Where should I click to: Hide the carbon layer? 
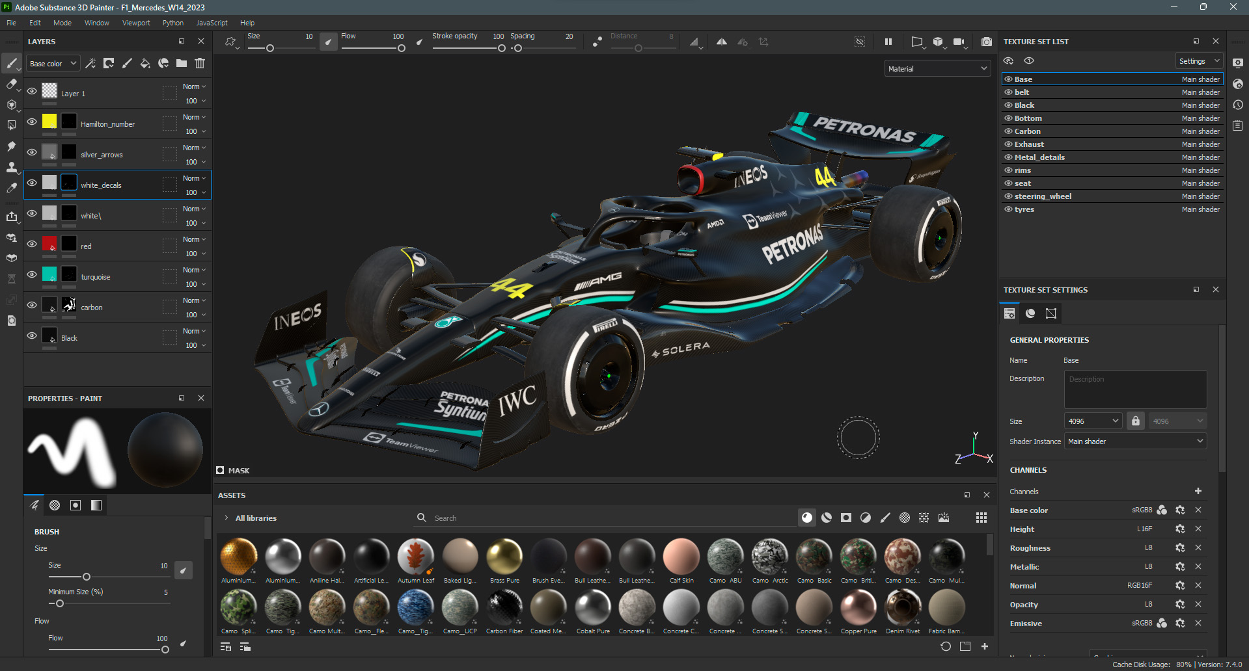(x=32, y=305)
